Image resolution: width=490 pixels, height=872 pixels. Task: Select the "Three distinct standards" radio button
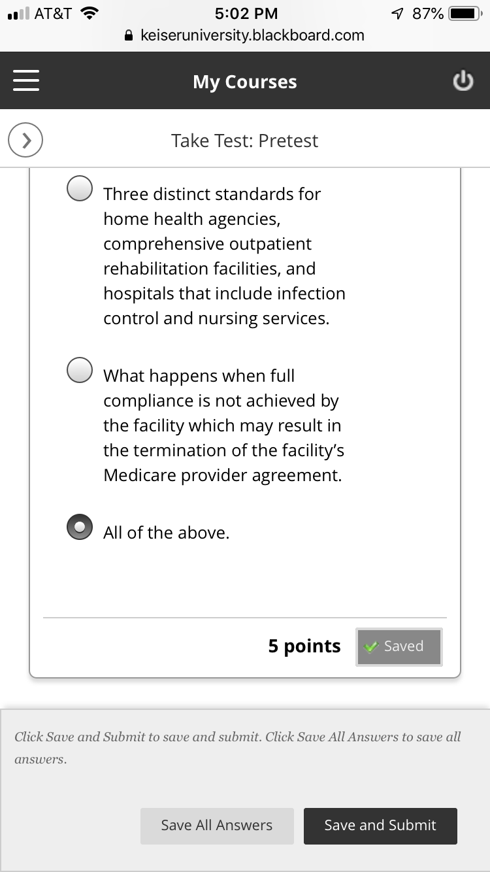point(80,189)
